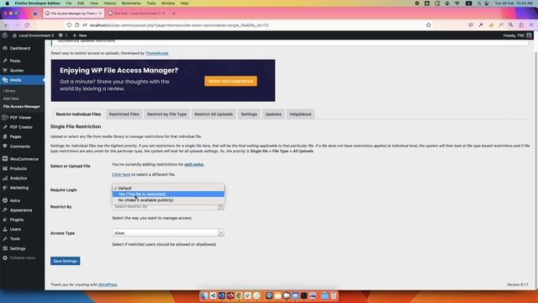Choose 'No (make it available publicly)' option
This screenshot has height=303, width=538.
[x=168, y=200]
